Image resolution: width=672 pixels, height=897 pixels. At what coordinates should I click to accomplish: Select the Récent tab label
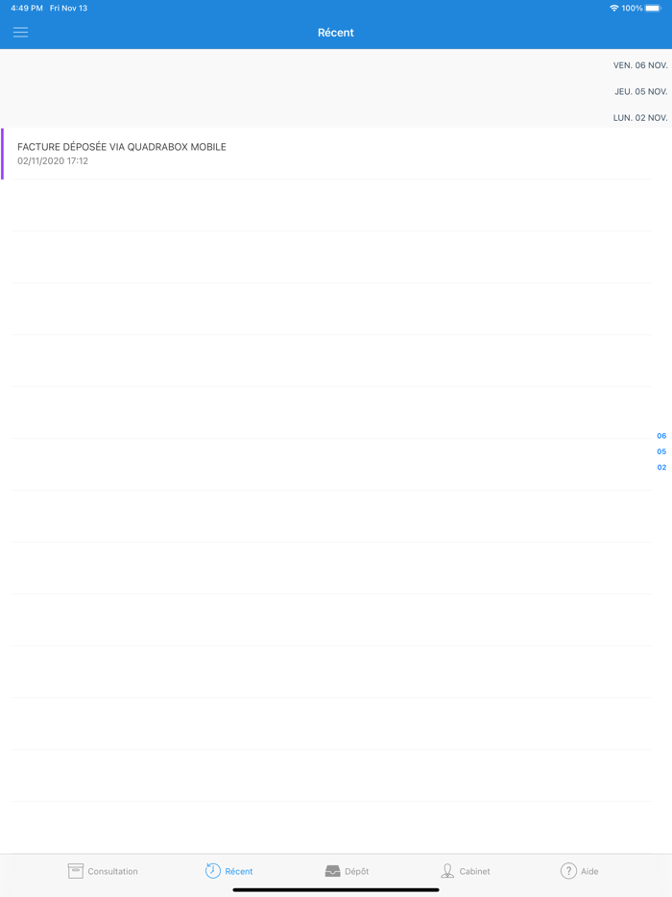(x=238, y=871)
